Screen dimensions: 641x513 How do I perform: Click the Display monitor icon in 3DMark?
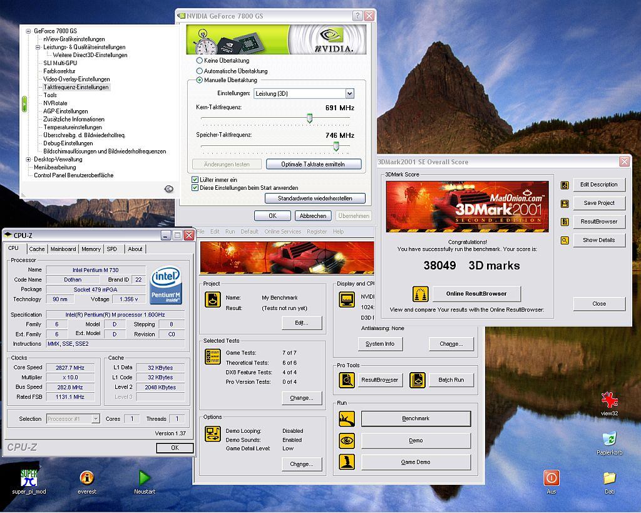pyautogui.click(x=347, y=299)
